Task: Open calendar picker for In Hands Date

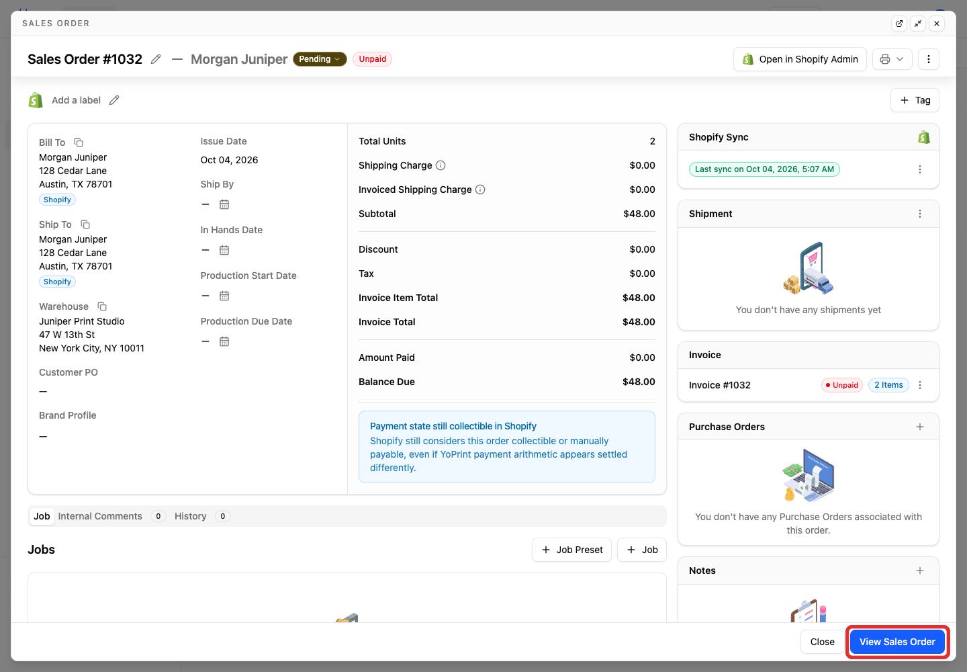Action: coord(224,250)
